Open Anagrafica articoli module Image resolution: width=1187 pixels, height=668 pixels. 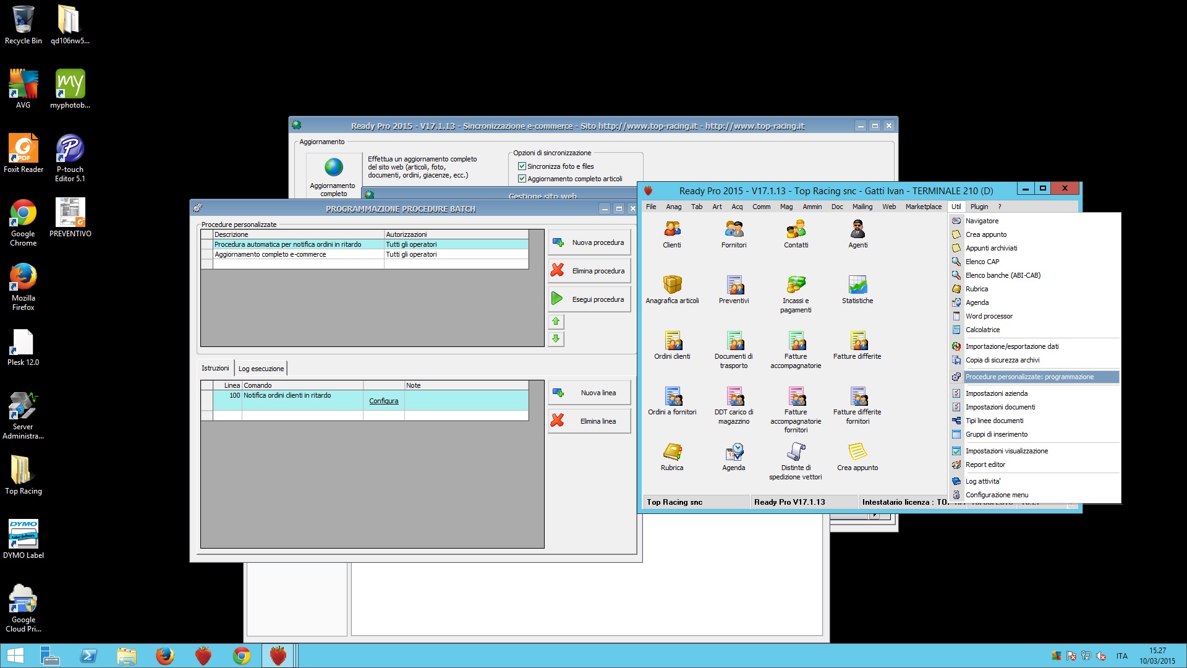(x=672, y=286)
